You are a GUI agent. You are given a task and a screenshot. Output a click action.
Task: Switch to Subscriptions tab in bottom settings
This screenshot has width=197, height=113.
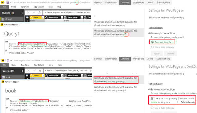click(x=163, y=59)
